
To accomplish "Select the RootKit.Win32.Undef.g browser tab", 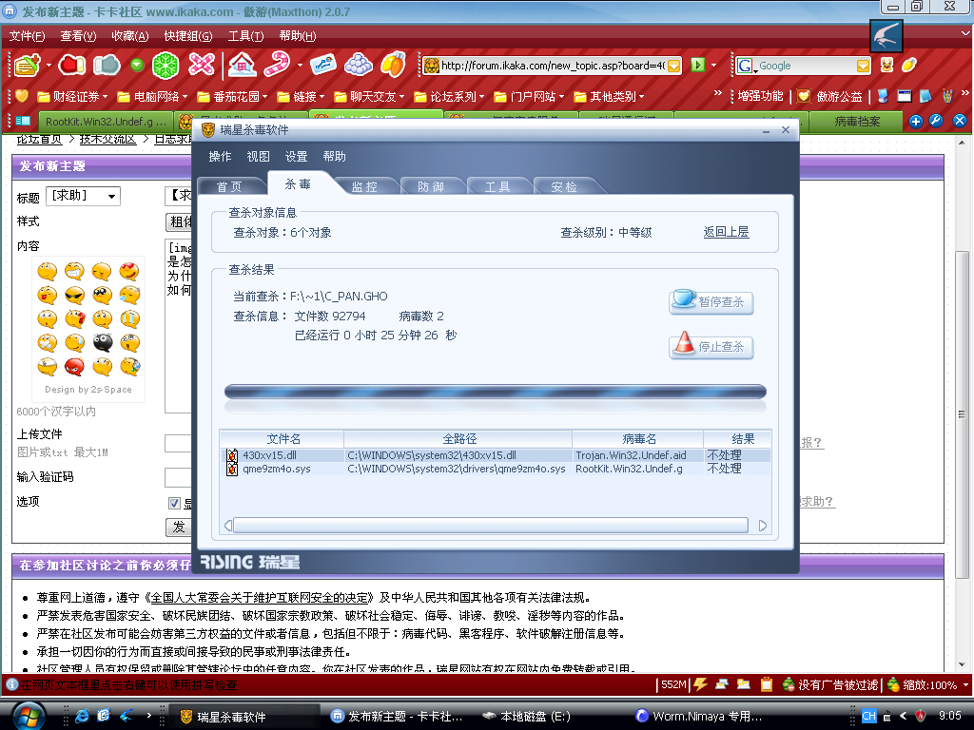I will click(x=106, y=121).
